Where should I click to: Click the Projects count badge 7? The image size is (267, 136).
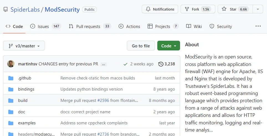point(176,26)
